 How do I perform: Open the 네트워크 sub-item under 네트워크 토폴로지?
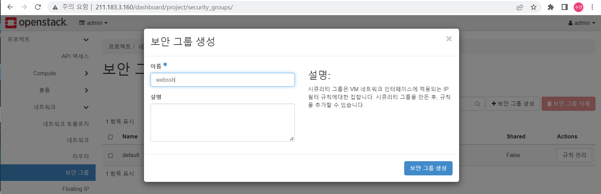point(78,140)
